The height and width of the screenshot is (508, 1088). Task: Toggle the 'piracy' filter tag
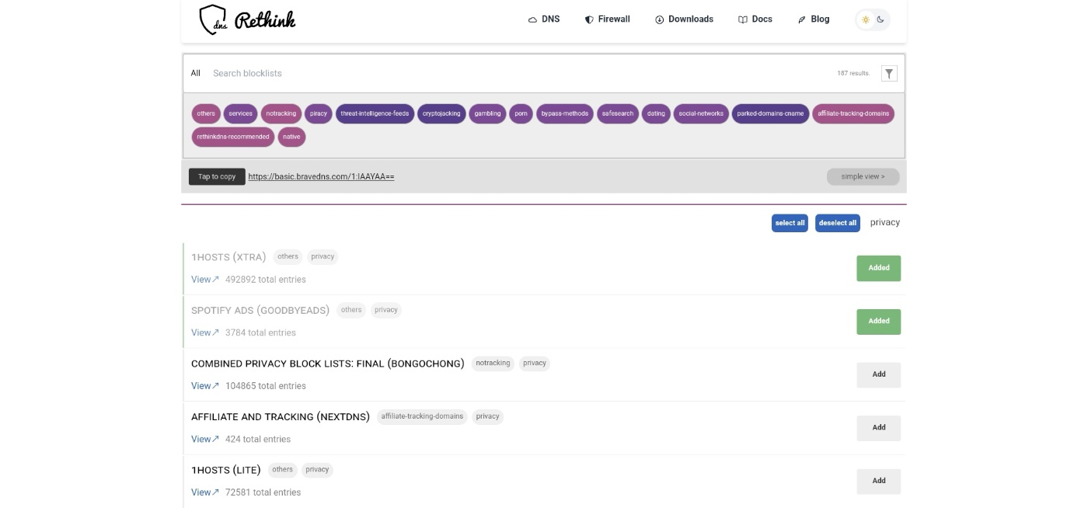point(319,113)
